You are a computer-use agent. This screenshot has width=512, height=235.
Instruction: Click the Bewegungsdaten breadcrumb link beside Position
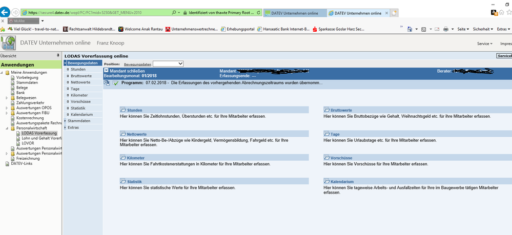click(137, 65)
